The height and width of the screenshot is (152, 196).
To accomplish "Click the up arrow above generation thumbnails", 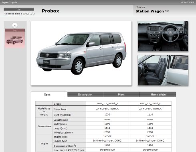I will [15, 25].
